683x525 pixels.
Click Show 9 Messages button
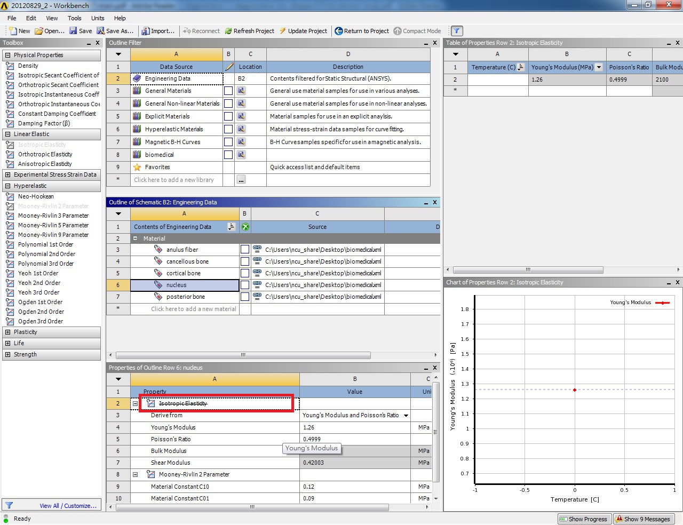tap(642, 519)
